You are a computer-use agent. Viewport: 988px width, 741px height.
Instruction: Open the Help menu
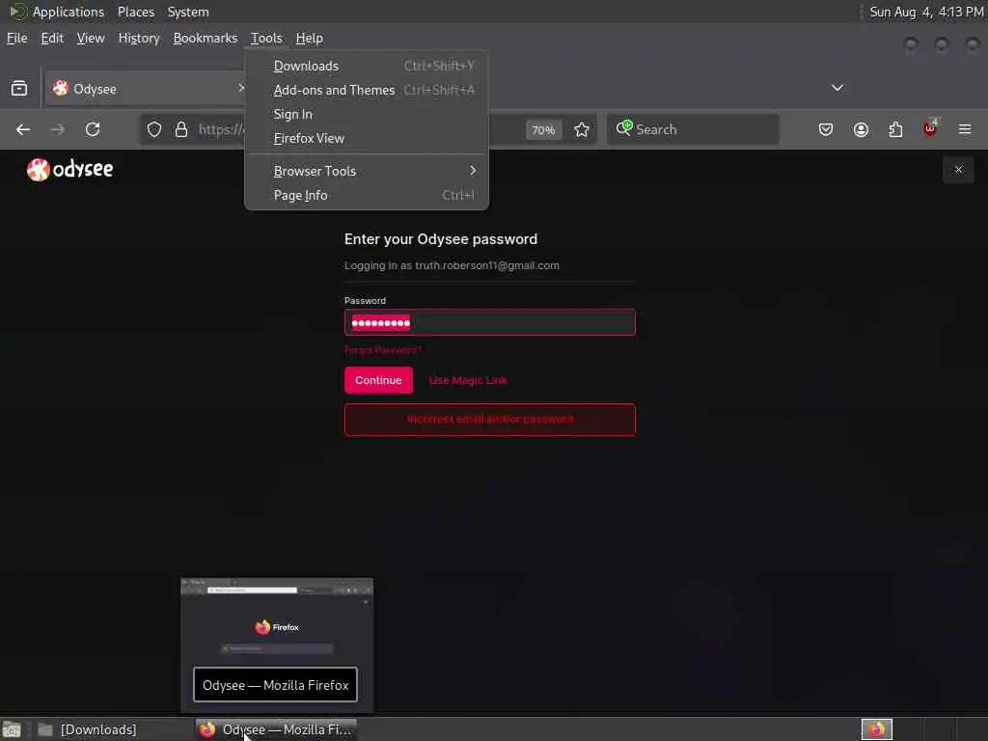[x=310, y=38]
